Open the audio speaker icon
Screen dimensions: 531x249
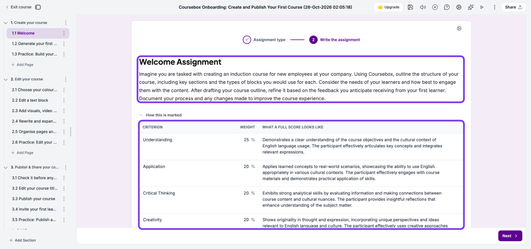(x=423, y=7)
